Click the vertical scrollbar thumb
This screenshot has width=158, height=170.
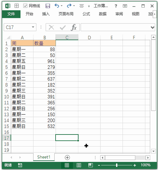point(153,75)
